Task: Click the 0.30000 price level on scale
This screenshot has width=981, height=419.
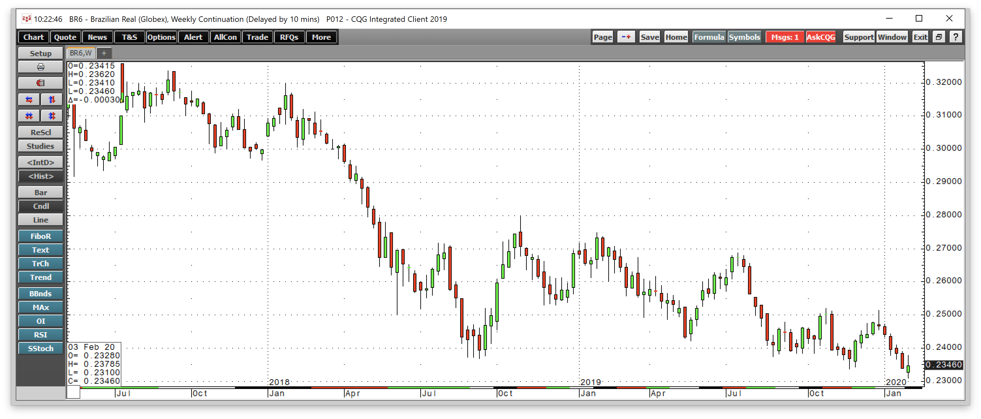Action: pyautogui.click(x=944, y=148)
